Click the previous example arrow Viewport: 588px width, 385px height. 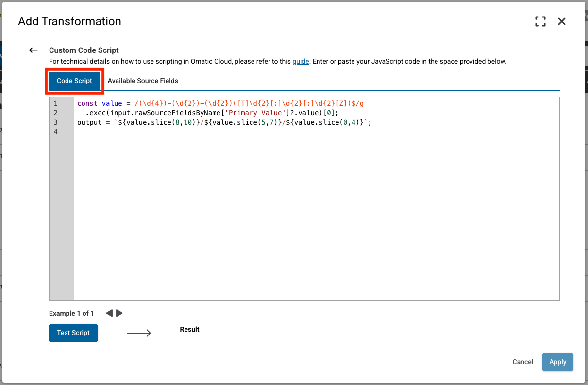(110, 313)
